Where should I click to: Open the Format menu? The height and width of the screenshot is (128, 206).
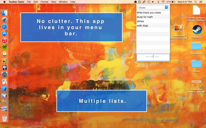[x=44, y=2]
